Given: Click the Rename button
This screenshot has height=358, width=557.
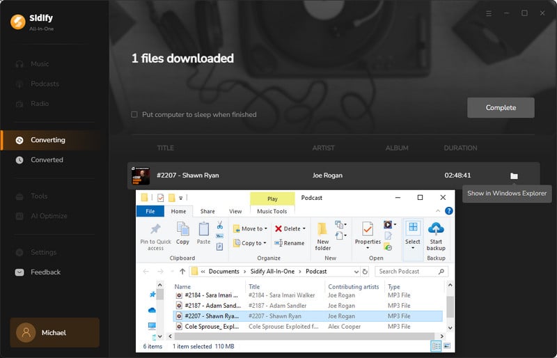Looking at the screenshot, I should 290,243.
